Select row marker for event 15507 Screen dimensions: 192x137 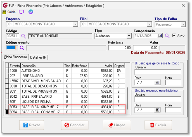point(7,81)
